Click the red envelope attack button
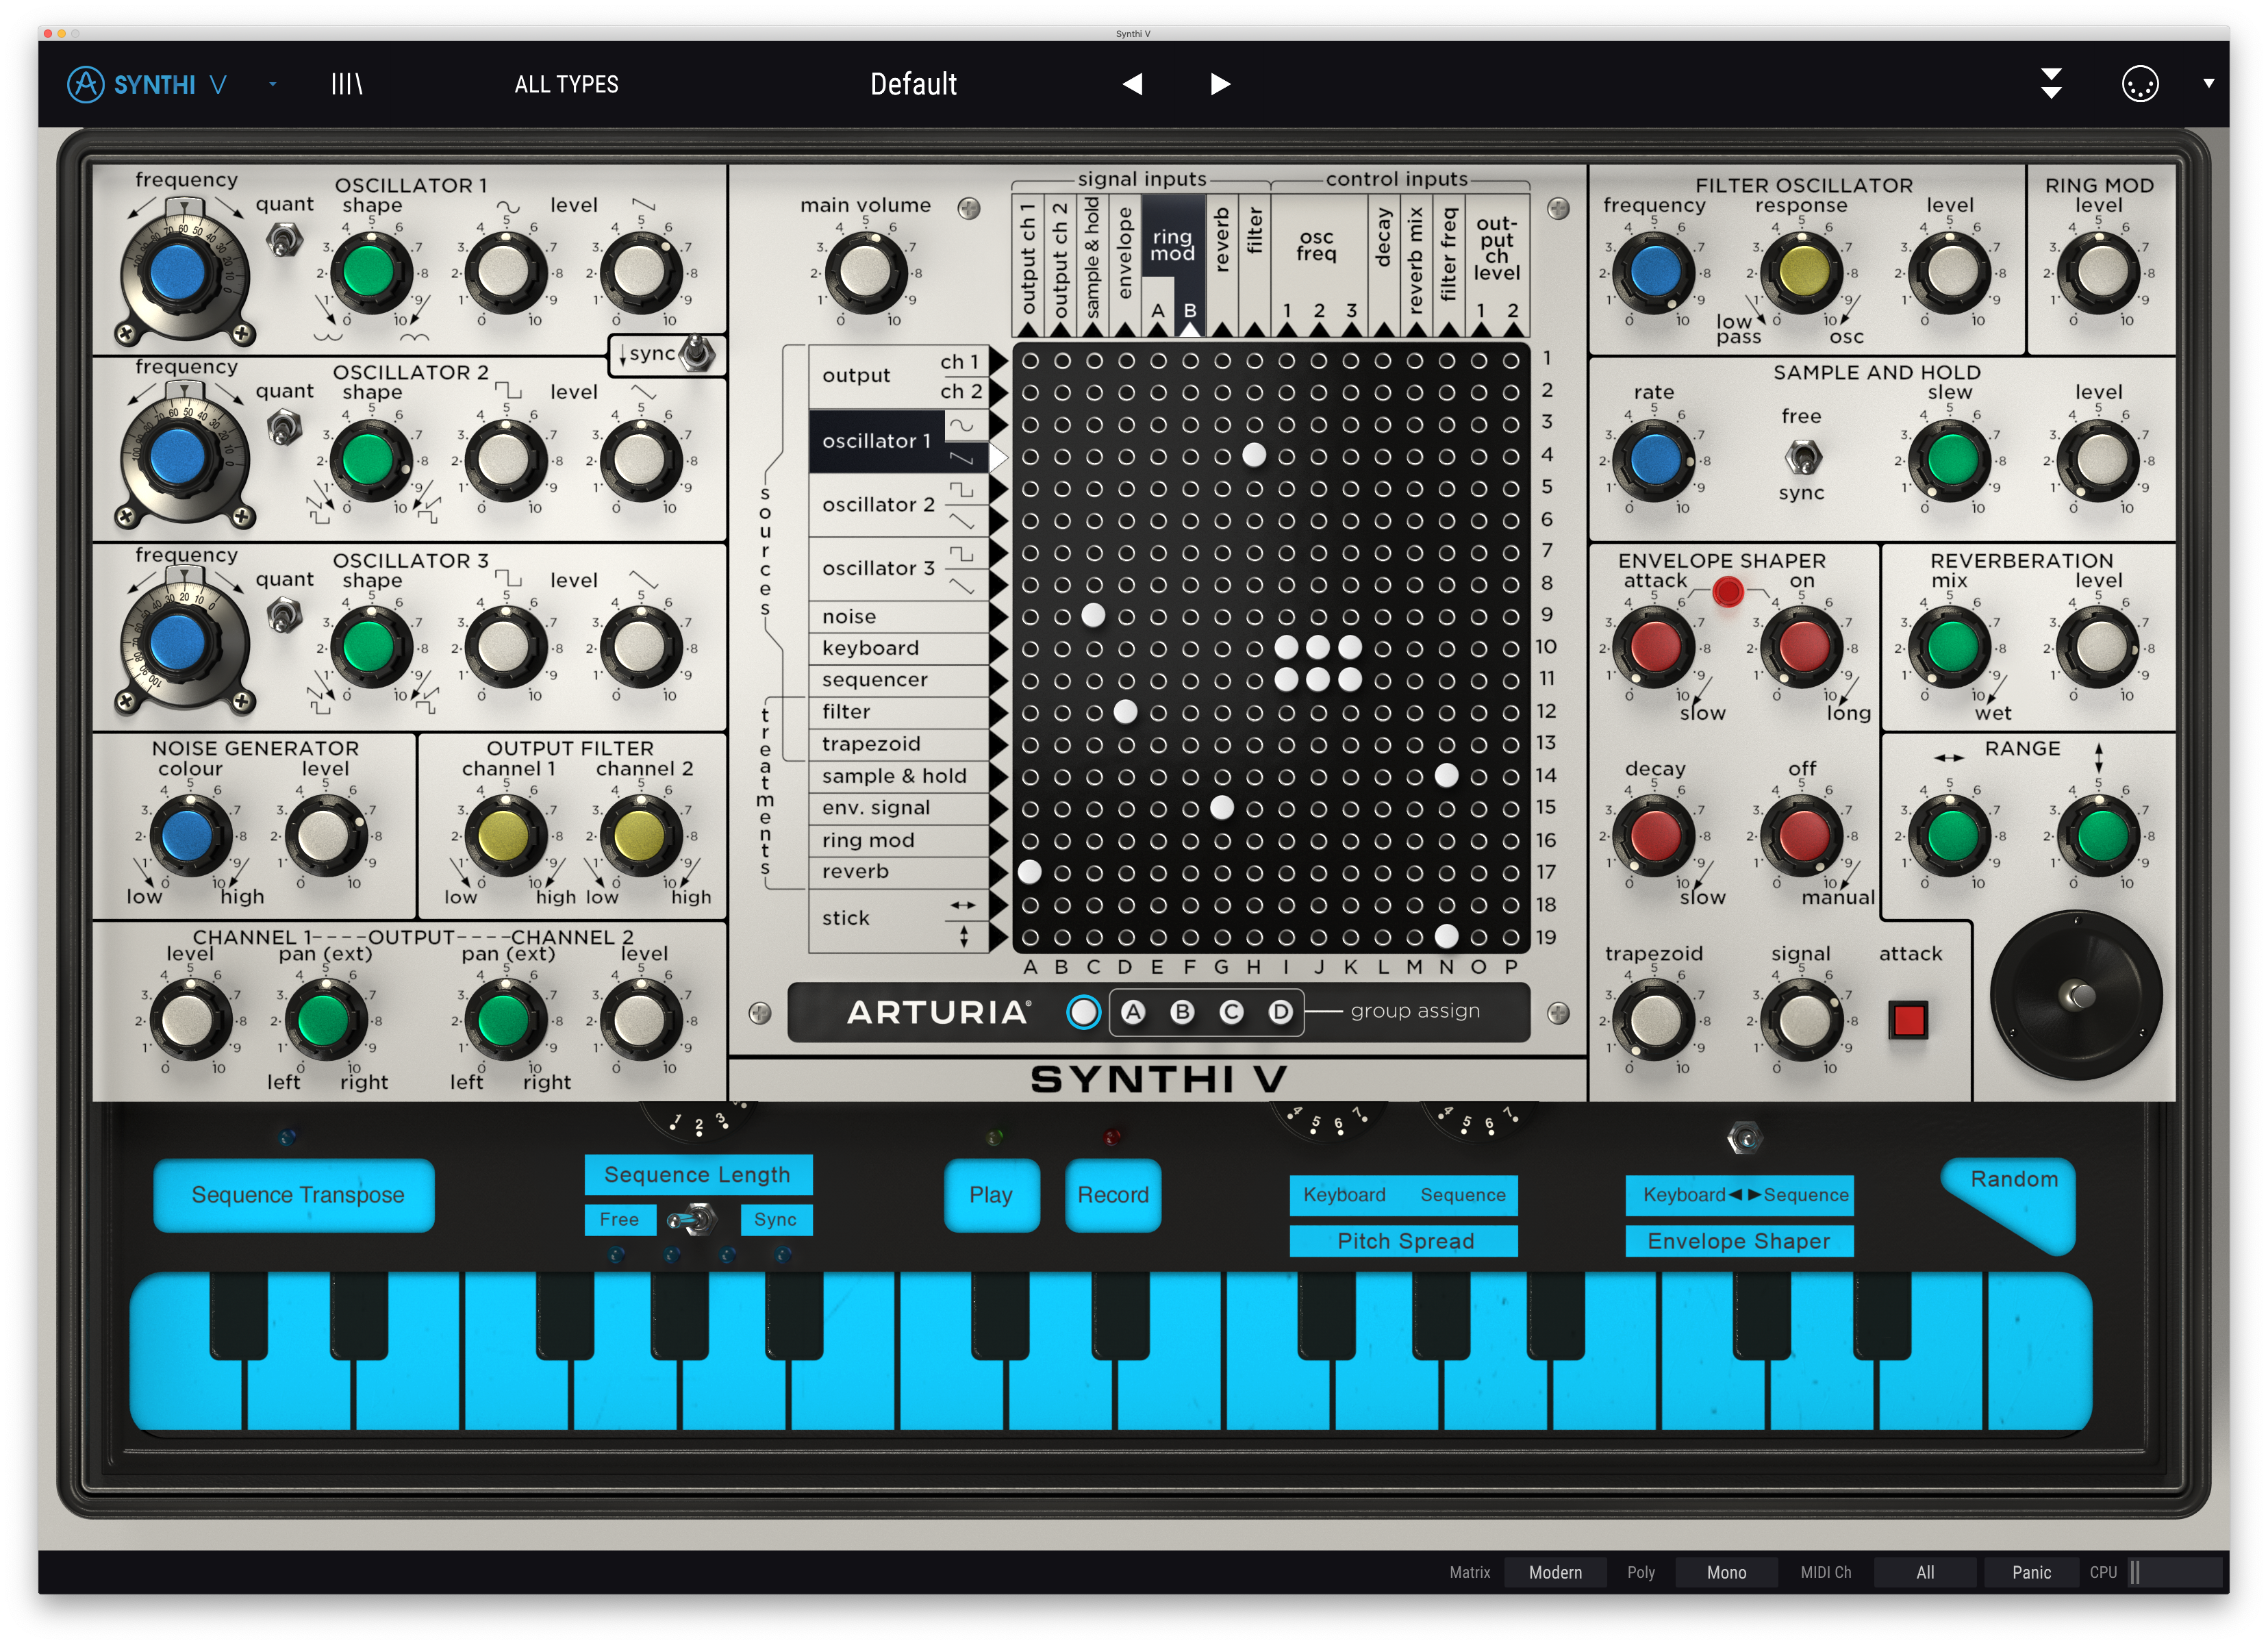2268x1645 pixels. click(1908, 1020)
